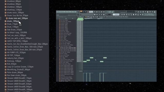Toggle pattern/song mode orange button

[81, 11]
